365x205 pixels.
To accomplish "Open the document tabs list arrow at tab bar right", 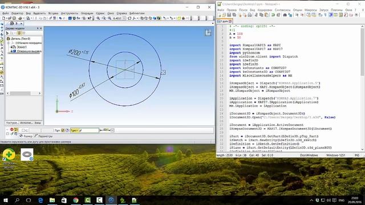I will [x=213, y=23].
